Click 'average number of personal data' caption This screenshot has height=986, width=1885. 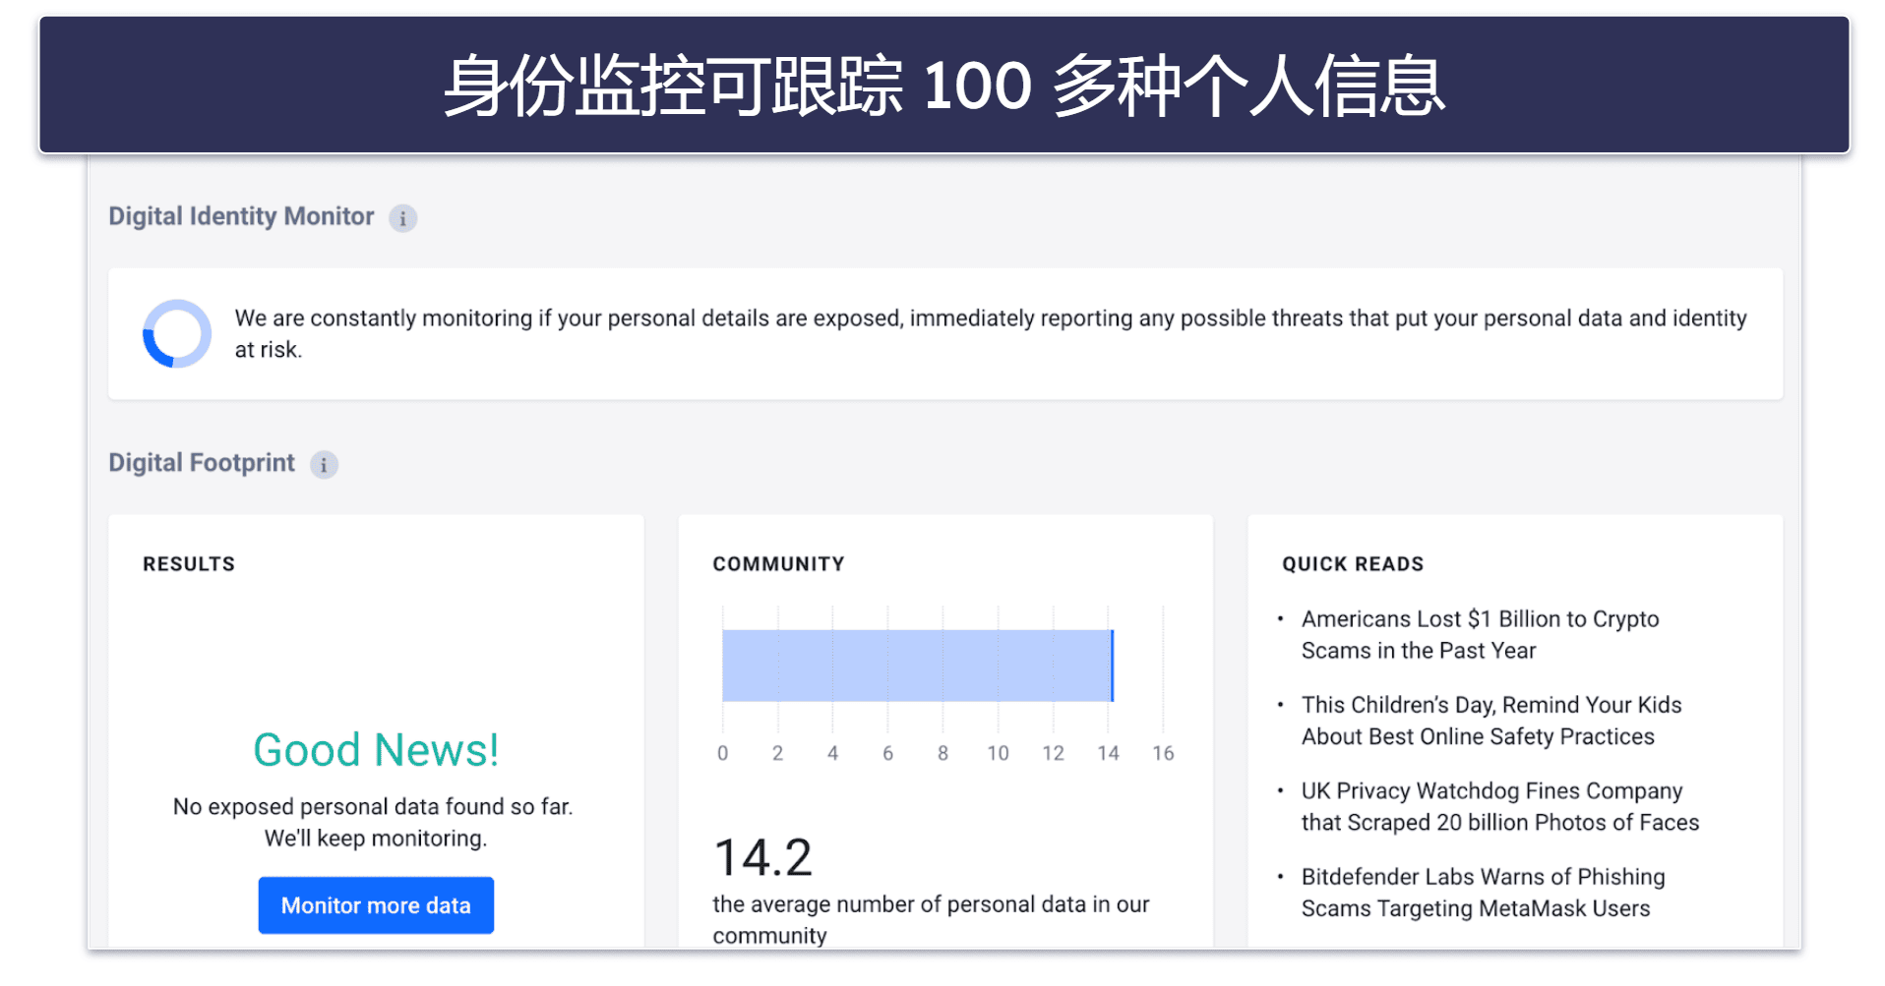pos(931,919)
